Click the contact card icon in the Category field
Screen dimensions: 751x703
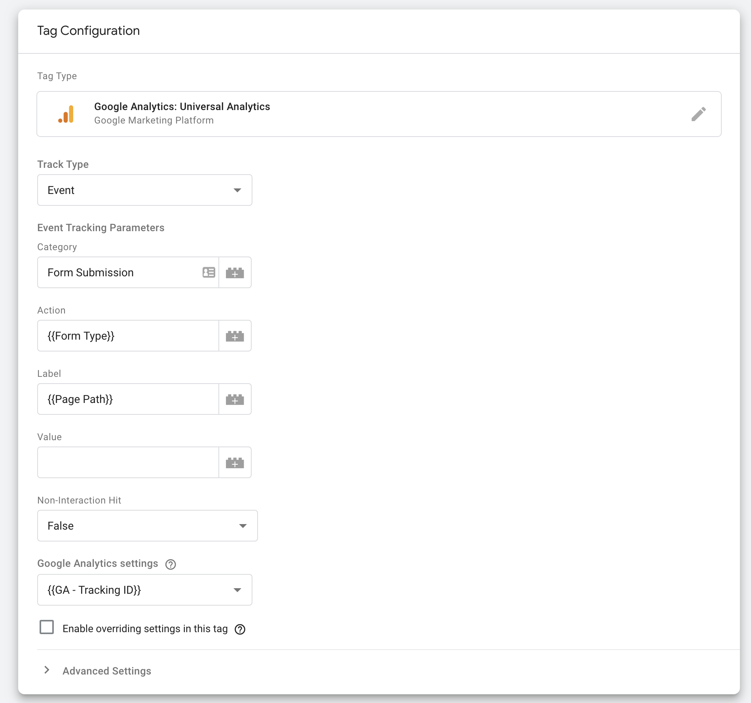coord(209,272)
